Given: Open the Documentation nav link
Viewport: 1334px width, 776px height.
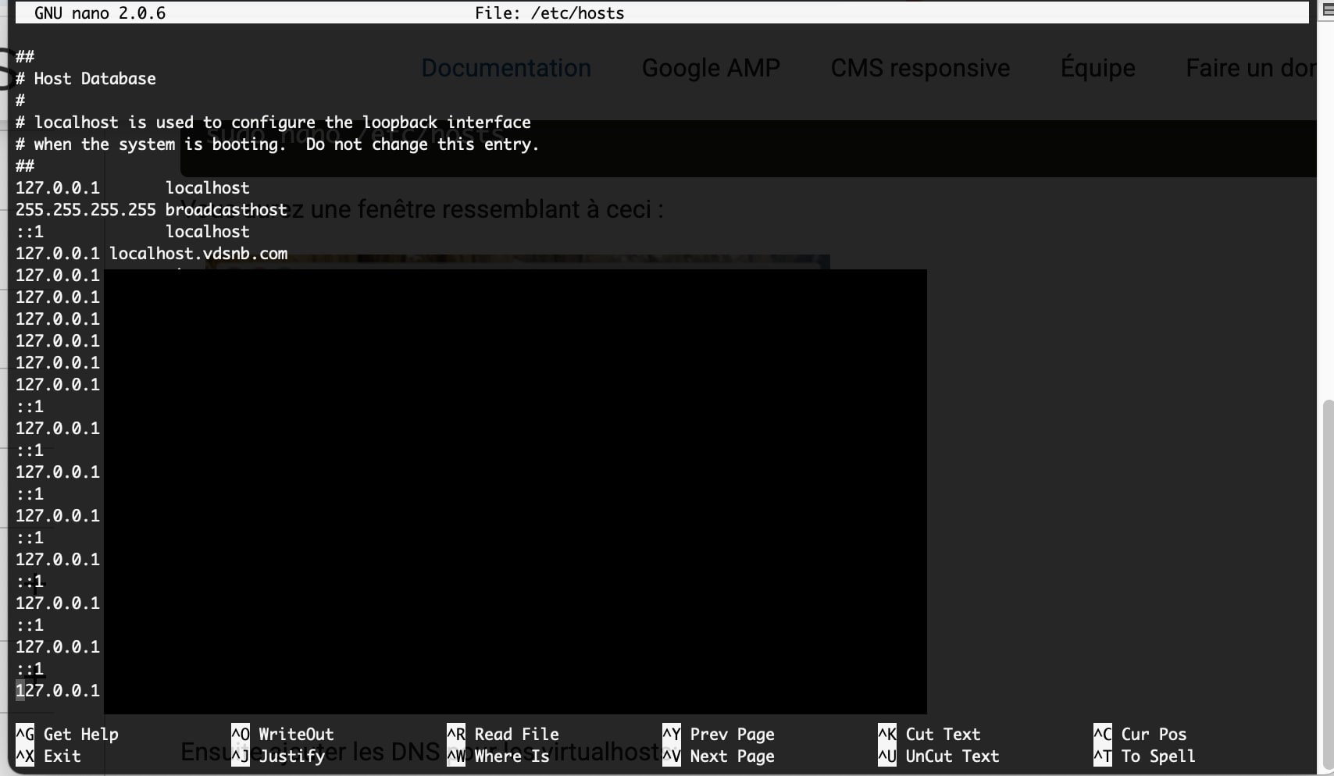Looking at the screenshot, I should pyautogui.click(x=506, y=68).
